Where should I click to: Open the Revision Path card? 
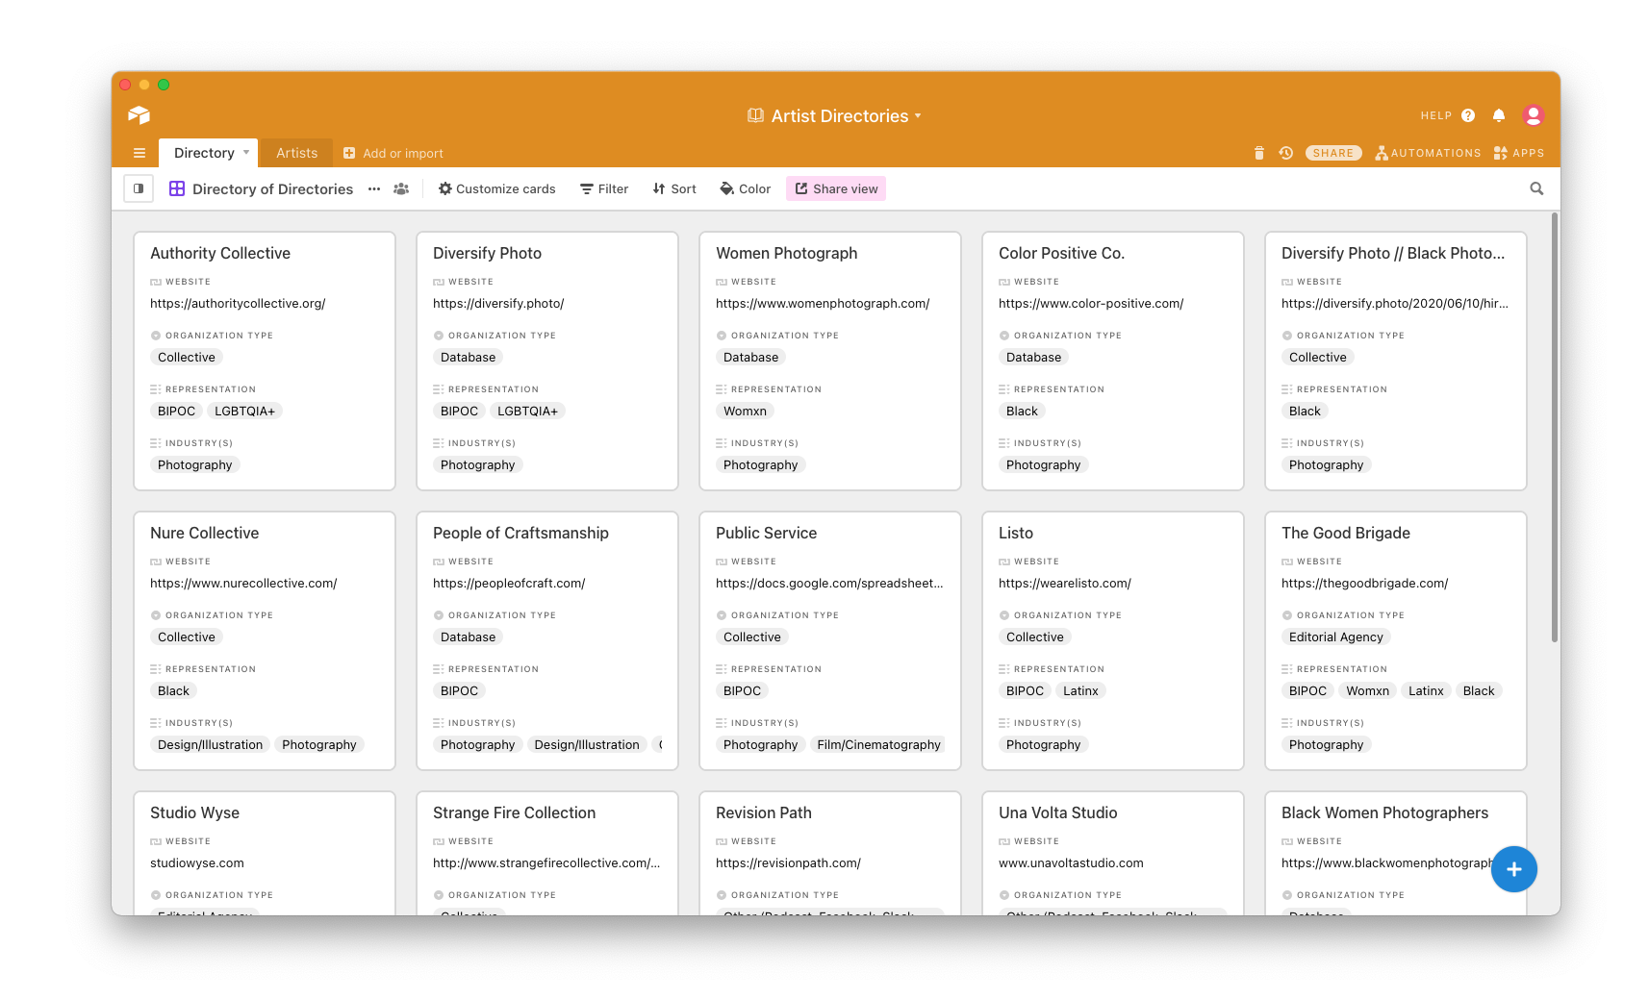pos(830,853)
